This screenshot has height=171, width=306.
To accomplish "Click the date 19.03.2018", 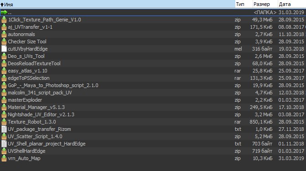I will pyautogui.click(x=291, y=49).
